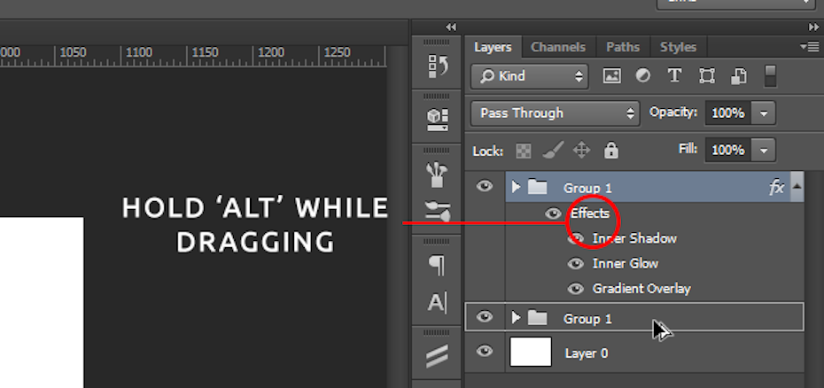Toggle the layer filtering on/off switch
The image size is (824, 388).
coord(770,76)
